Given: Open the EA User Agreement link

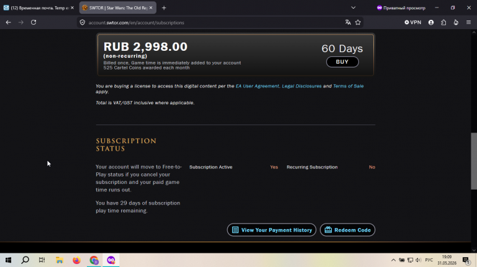Looking at the screenshot, I should point(257,86).
